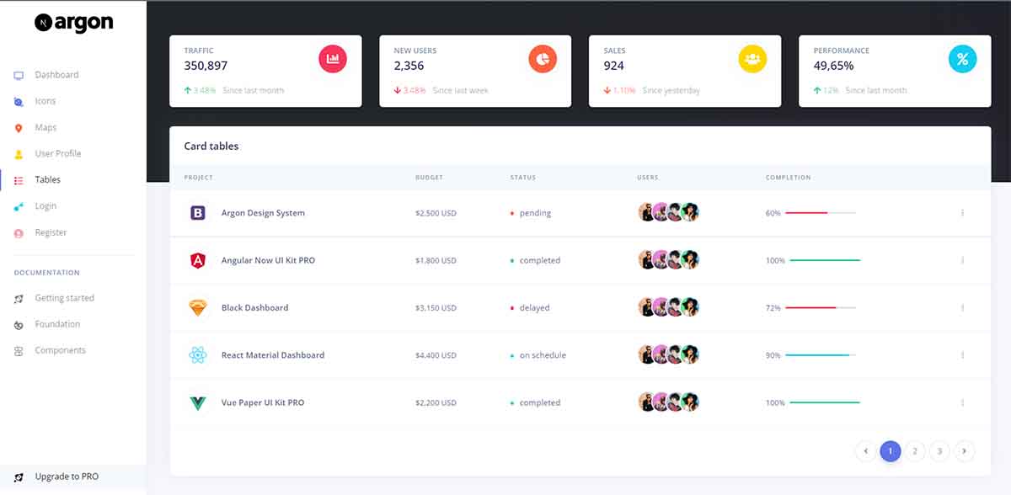The width and height of the screenshot is (1011, 495).
Task: Click the Angular icon for Angular Now UI Kit
Action: coord(198,261)
